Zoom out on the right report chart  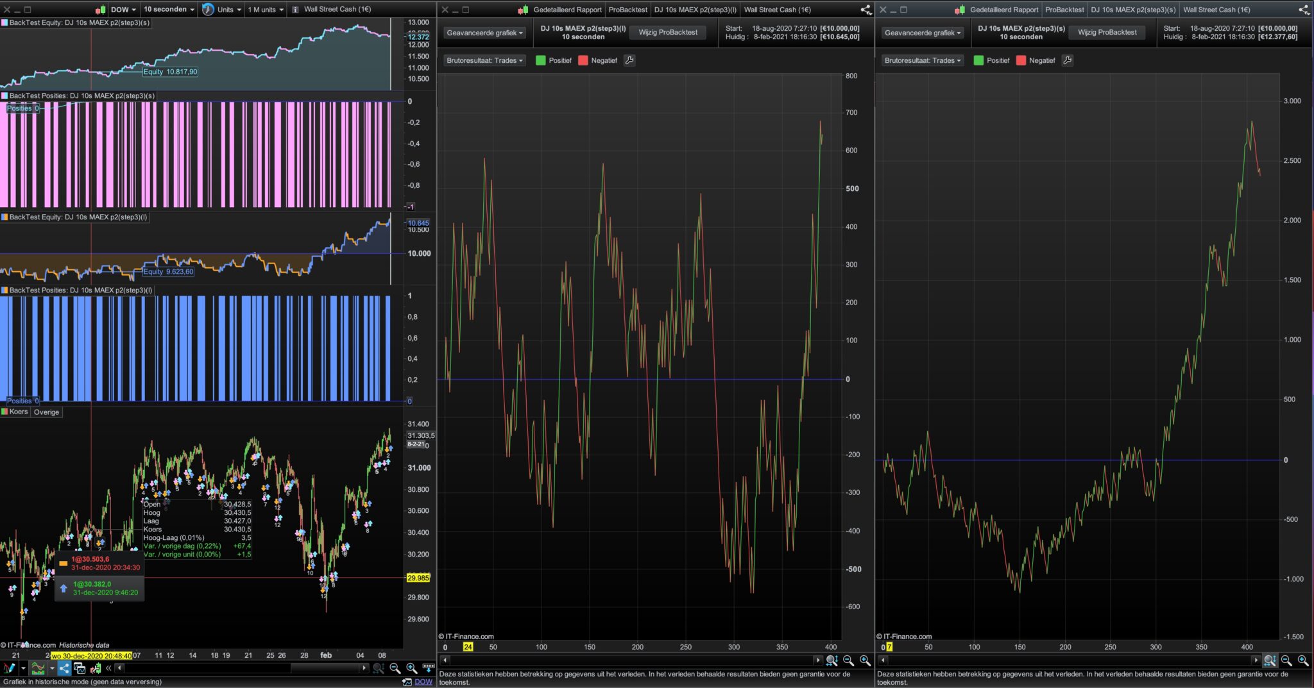point(1286,660)
